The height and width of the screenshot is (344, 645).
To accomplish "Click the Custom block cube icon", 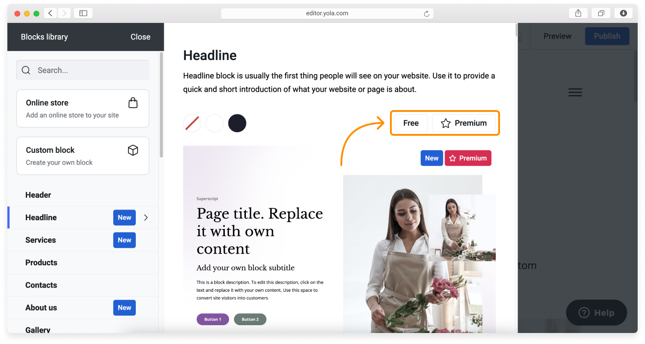I will tap(133, 150).
